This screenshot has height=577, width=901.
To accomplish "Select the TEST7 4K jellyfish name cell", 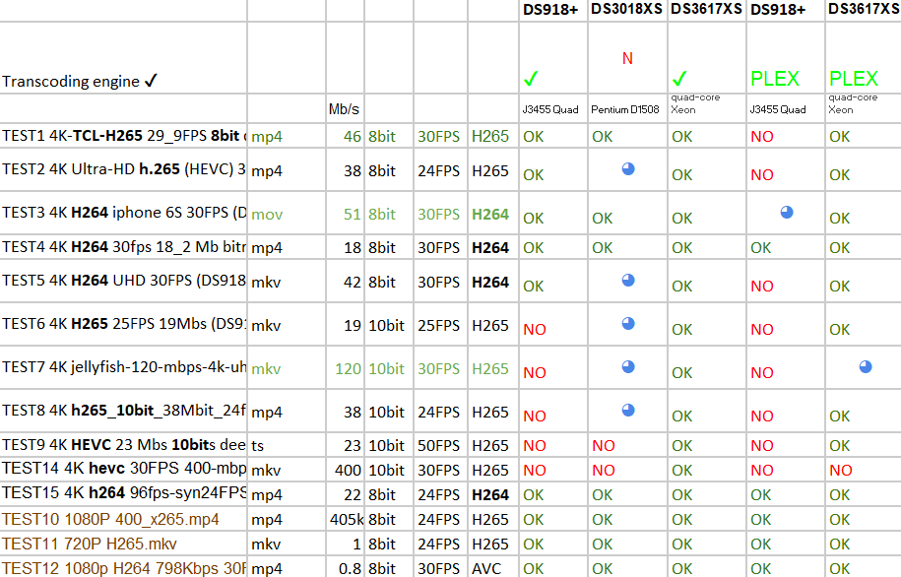I will tap(123, 367).
